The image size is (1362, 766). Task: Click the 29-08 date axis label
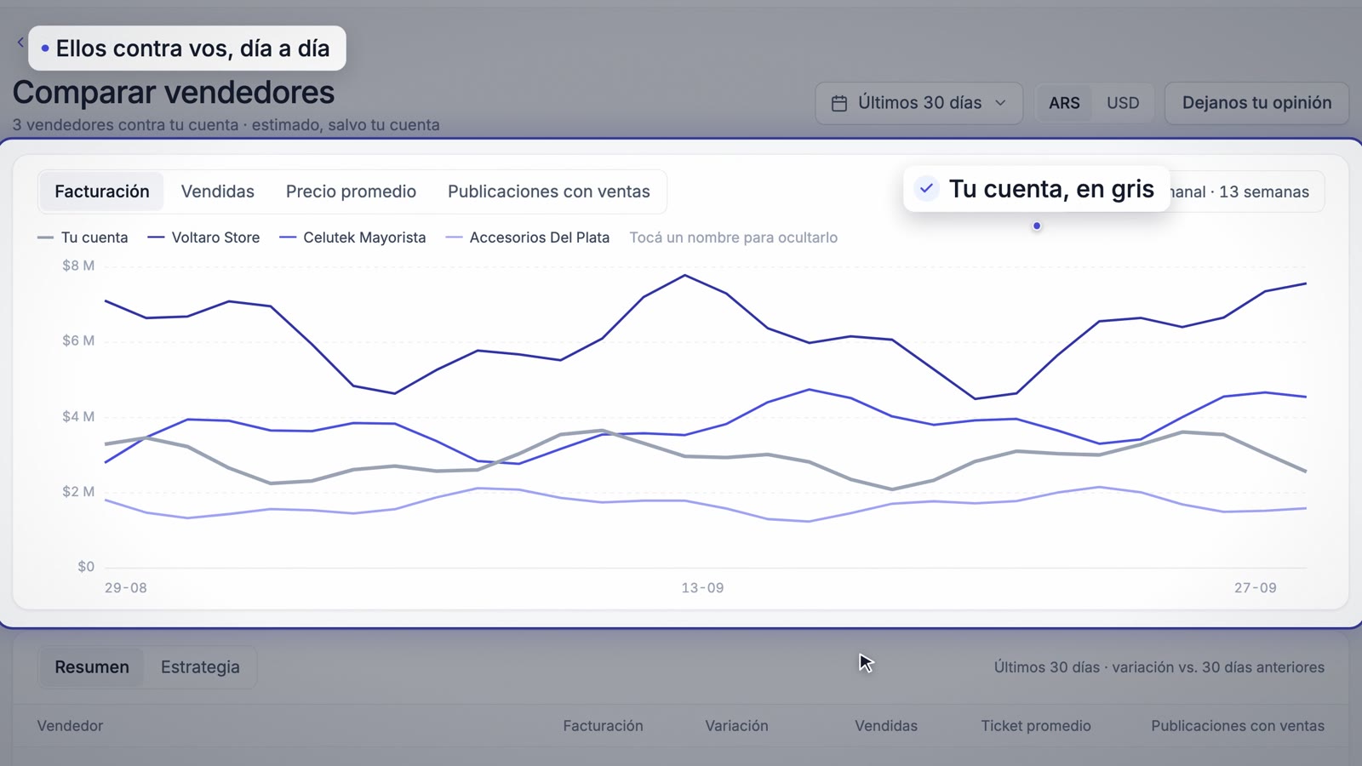[126, 588]
